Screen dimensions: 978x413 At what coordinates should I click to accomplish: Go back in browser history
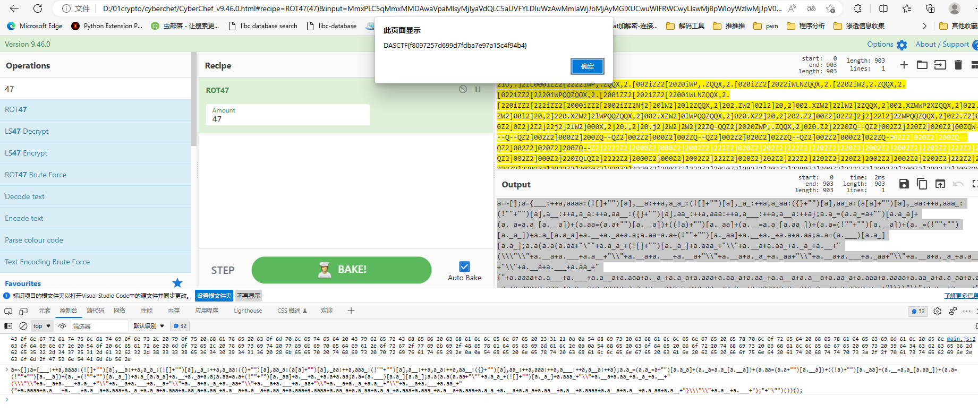tap(14, 8)
